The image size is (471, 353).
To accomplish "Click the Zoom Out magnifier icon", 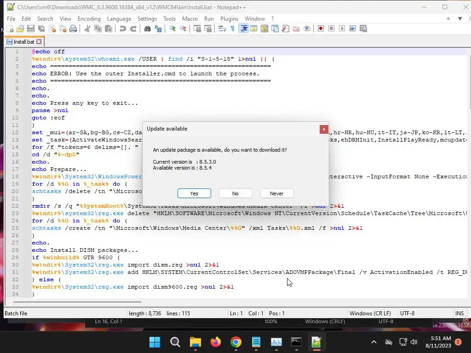I will [x=183, y=28].
